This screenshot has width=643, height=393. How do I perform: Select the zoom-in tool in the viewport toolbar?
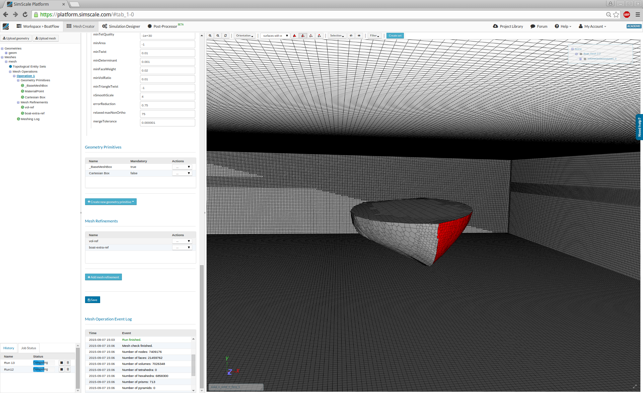pos(210,35)
